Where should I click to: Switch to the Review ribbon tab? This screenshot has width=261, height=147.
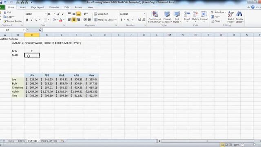(x=78, y=7)
